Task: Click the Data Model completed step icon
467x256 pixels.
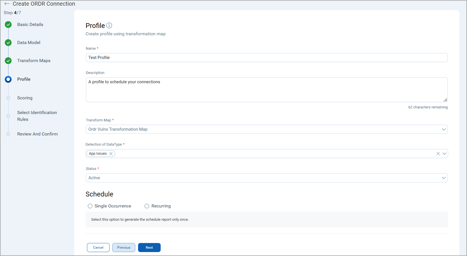Action: click(x=8, y=43)
